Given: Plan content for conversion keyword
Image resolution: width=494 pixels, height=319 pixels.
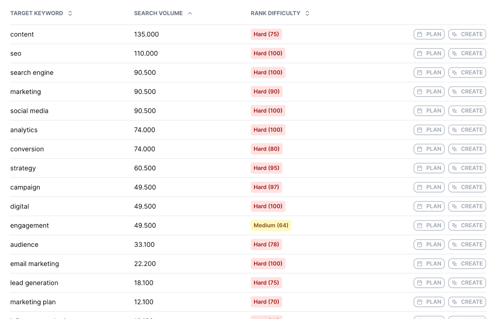Looking at the screenshot, I should coord(429,149).
